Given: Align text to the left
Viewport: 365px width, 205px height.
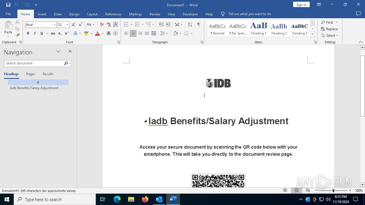Looking at the screenshot, I should coord(126,33).
